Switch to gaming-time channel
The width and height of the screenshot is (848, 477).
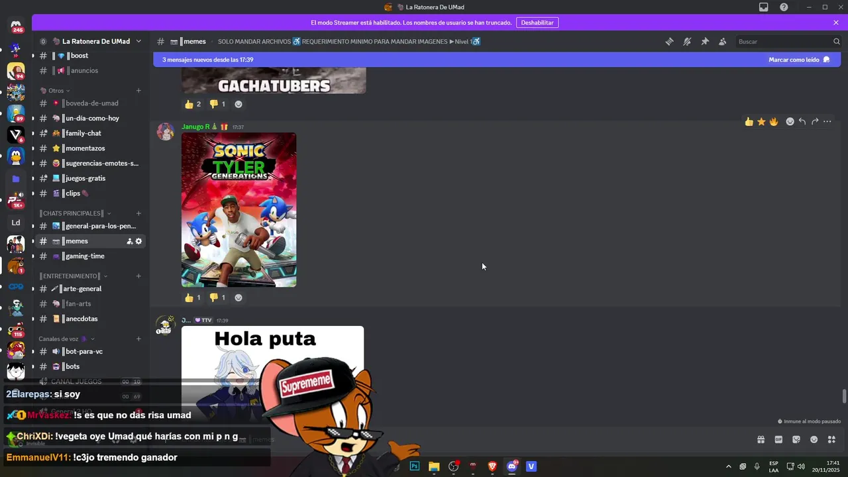[91, 256]
